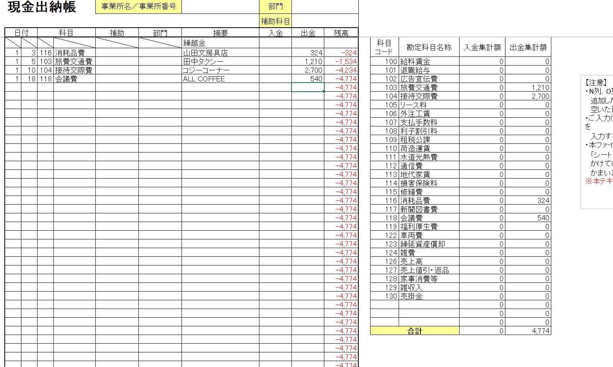The image size is (613, 367).
Task: Click the active empty 出金 cell below 540
Action: [x=308, y=87]
